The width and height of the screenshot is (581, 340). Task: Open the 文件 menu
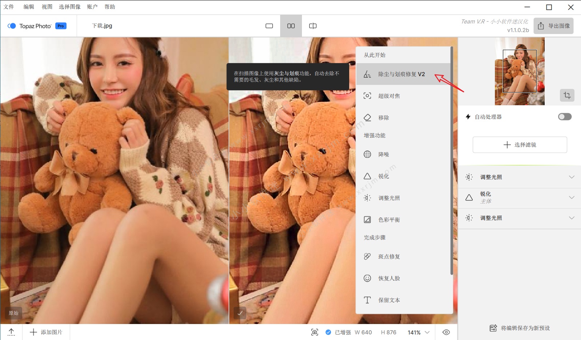click(x=9, y=7)
